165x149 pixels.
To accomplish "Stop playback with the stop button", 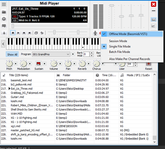I will coord(13,33).
